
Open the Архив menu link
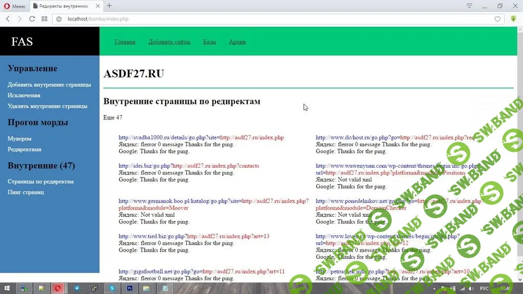click(237, 42)
